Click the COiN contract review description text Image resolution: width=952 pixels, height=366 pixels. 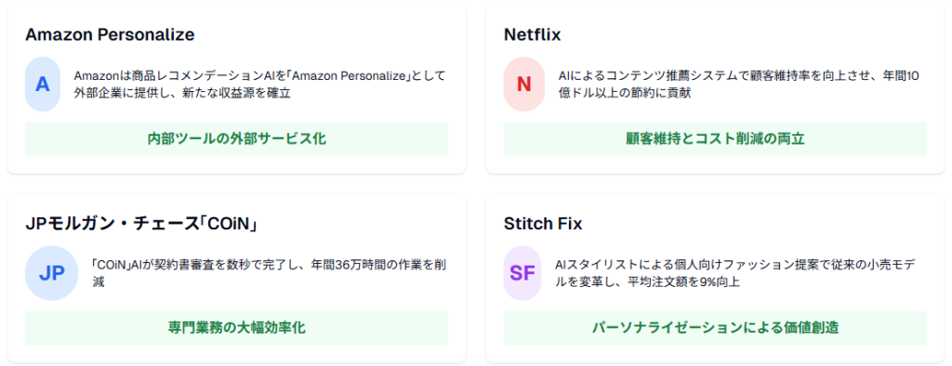[x=271, y=274]
